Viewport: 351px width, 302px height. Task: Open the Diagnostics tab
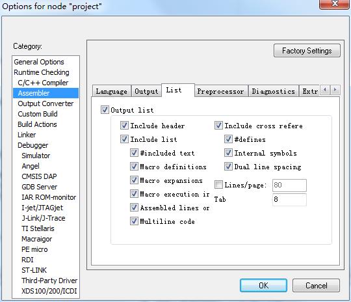point(273,91)
